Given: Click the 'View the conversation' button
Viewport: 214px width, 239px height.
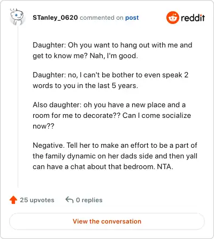Looking at the screenshot, I should click(107, 221).
